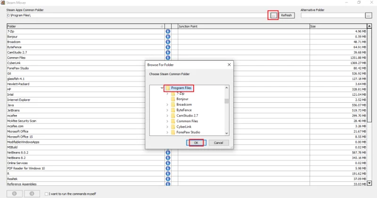Select FonePaw Studio label in dialog tree
Screen dimensions: 377x198
pos(188,132)
